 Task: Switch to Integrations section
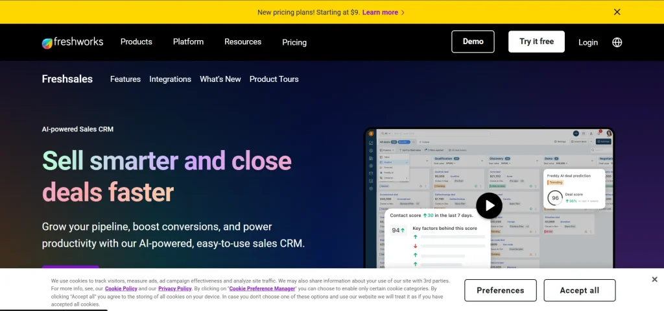(170, 79)
